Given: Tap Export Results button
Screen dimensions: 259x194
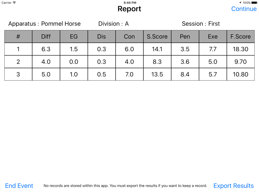Looking at the screenshot, I should click(x=233, y=186).
